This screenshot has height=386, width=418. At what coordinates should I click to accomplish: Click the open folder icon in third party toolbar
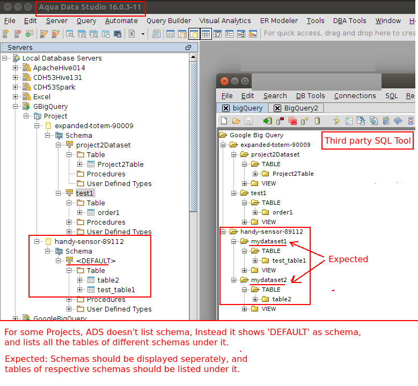click(x=236, y=121)
